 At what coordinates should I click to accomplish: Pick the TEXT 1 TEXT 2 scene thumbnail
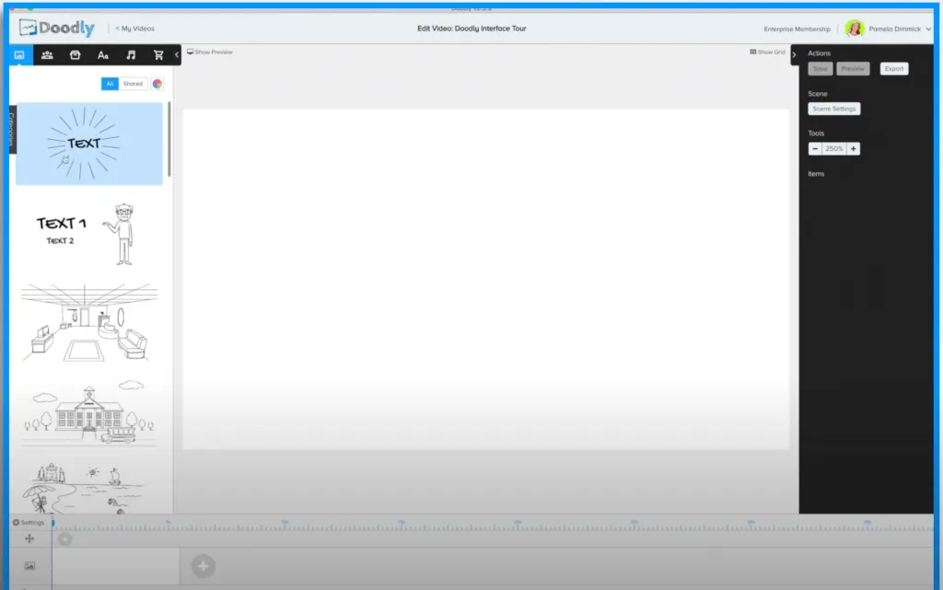click(89, 233)
